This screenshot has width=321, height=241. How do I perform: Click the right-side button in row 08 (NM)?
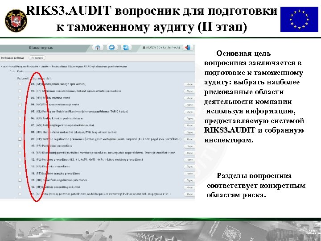[189, 133]
